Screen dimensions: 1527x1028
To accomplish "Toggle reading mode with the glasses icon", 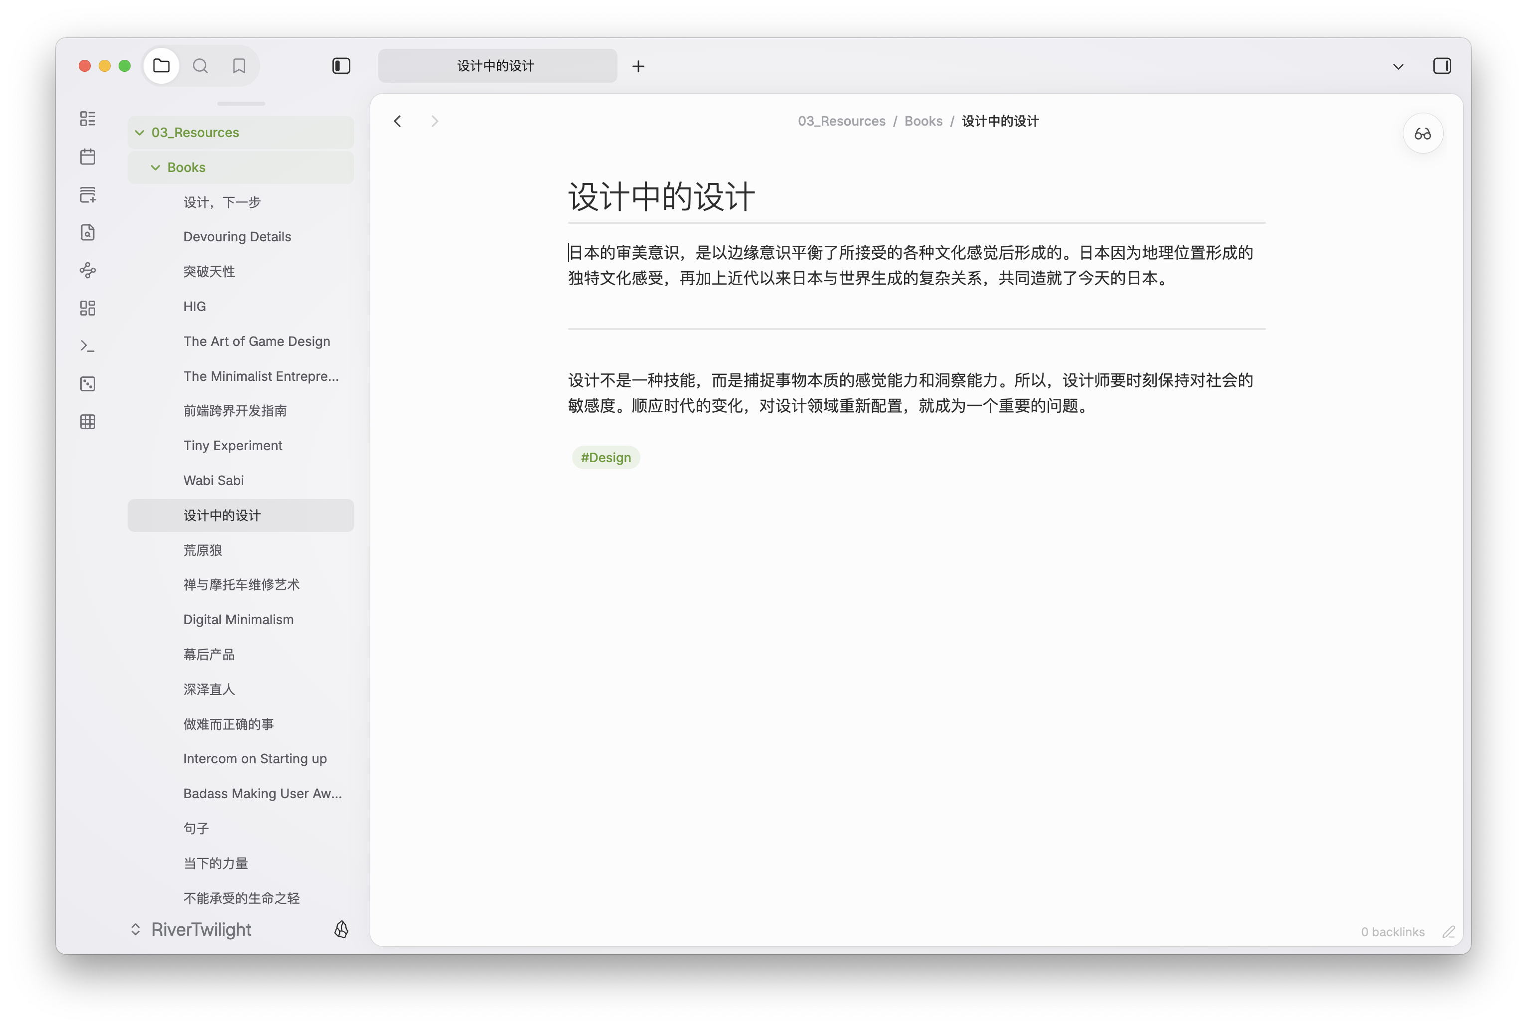I will tap(1422, 133).
